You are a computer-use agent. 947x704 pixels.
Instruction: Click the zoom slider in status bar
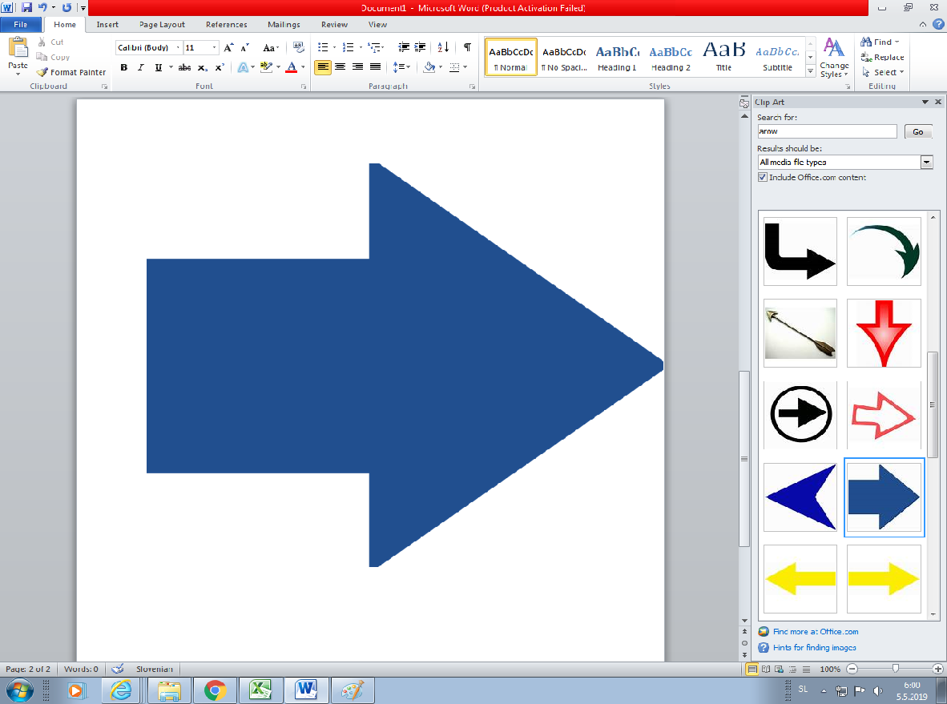895,669
